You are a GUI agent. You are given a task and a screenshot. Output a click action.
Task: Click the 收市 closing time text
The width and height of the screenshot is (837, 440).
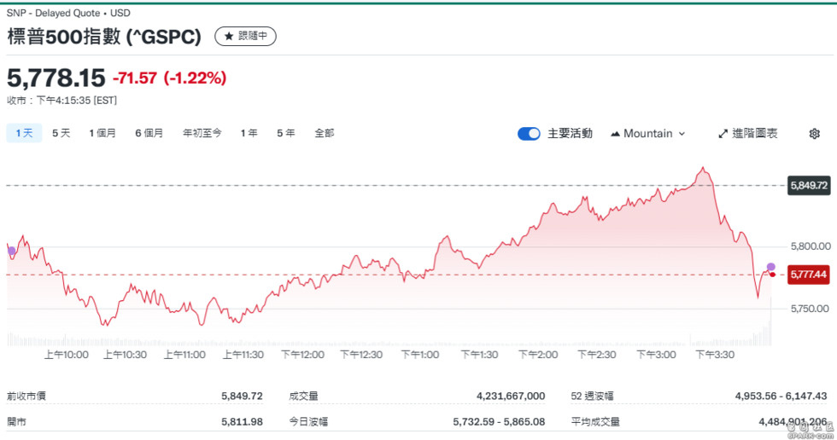(x=61, y=101)
